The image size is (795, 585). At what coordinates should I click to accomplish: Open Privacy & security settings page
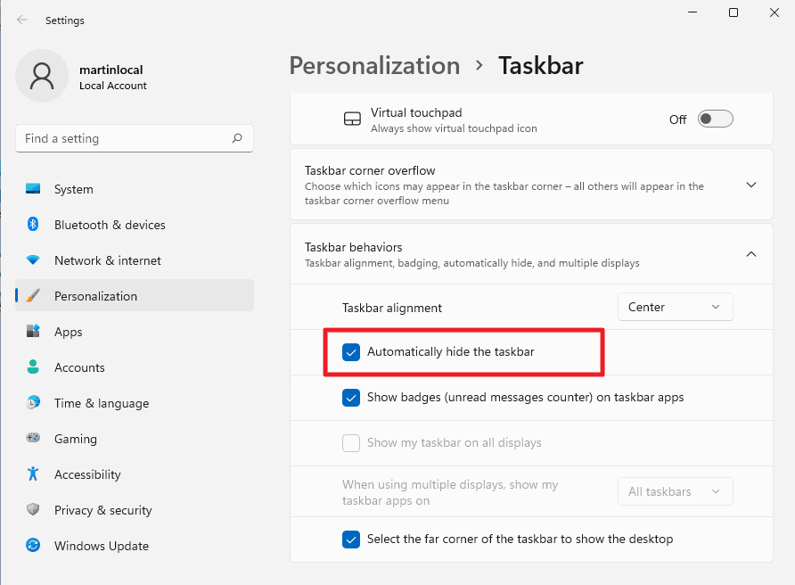pyautogui.click(x=102, y=510)
